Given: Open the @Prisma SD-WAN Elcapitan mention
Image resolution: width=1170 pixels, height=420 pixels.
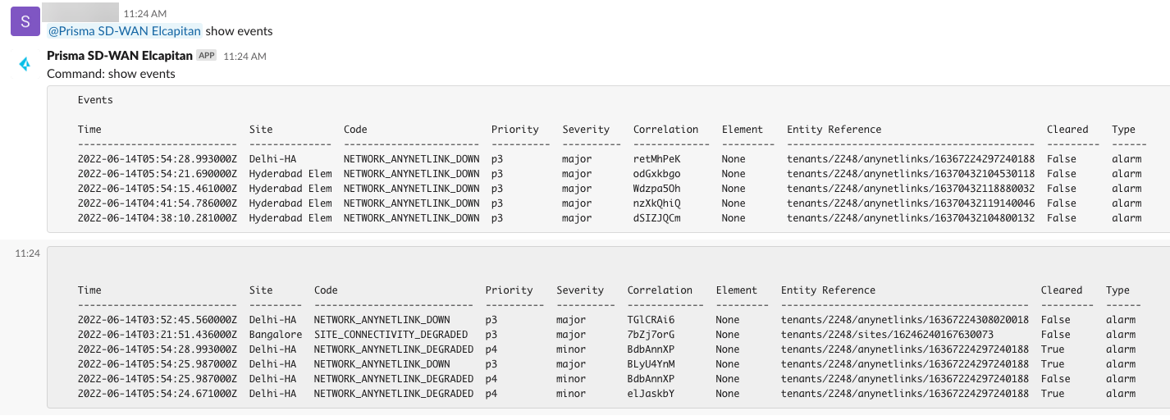Looking at the screenshot, I should (x=125, y=31).
